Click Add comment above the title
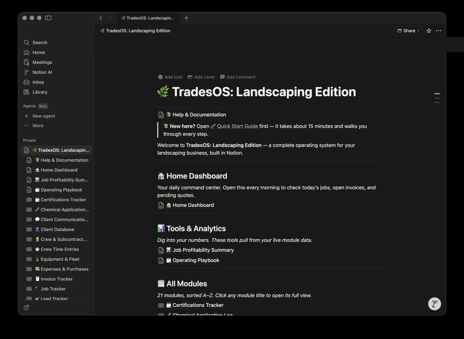 (238, 77)
